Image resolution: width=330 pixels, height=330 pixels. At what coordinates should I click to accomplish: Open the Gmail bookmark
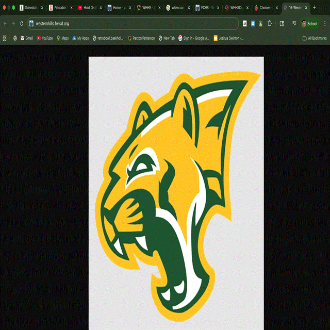point(26,38)
